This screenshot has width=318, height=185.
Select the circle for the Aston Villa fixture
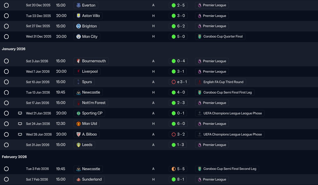tap(6, 16)
